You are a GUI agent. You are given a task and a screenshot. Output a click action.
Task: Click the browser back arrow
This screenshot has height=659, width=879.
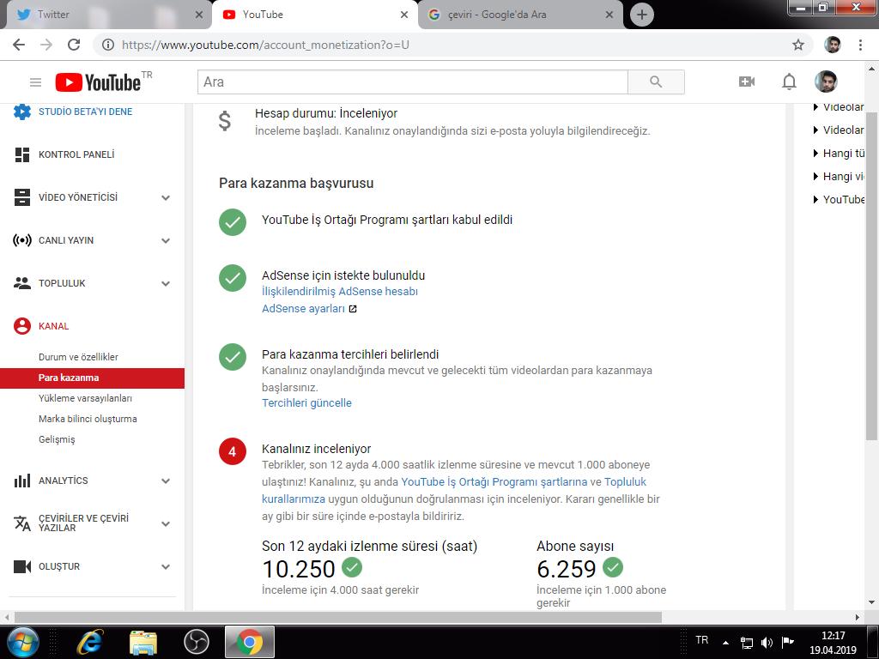[19, 45]
